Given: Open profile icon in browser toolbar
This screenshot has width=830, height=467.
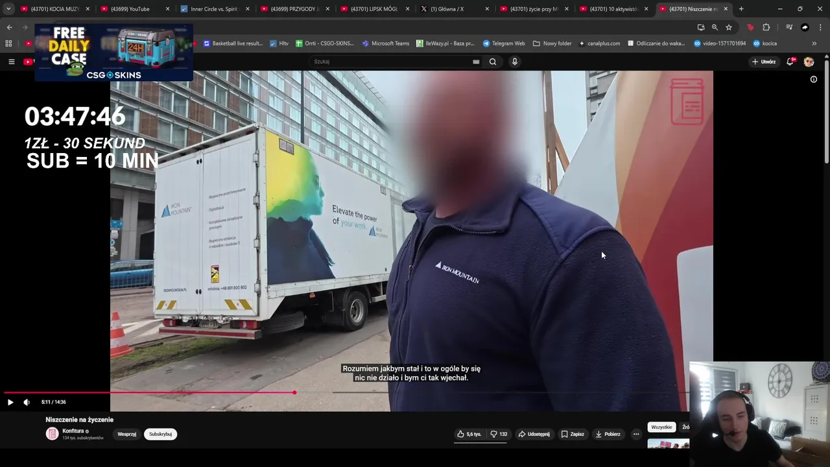Looking at the screenshot, I should pos(805,27).
